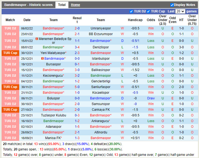Viewport: 199px width, 158px height.
Task: Click the 1-5 score of the Adanaspor match
Action: pos(77,127)
